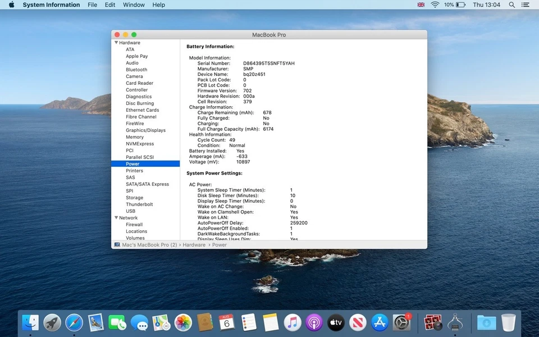
Task: Select Firewall under Network
Action: tap(134, 225)
